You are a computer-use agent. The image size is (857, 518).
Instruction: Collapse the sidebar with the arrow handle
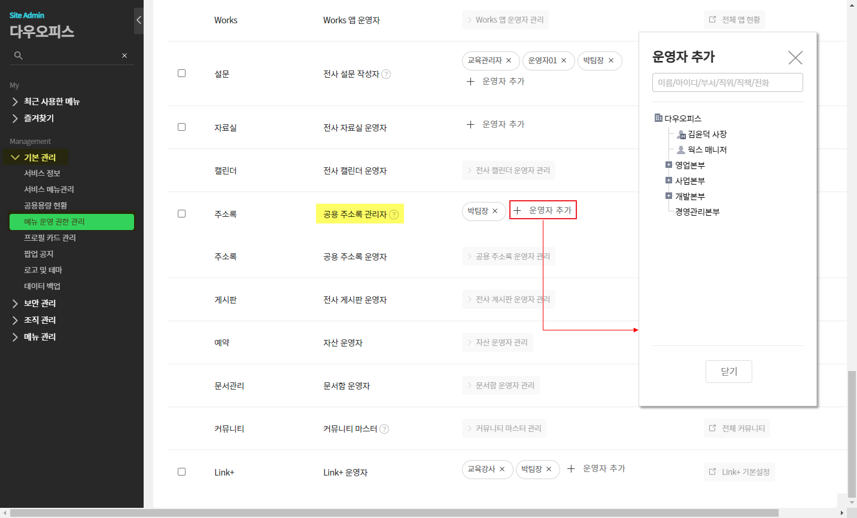pyautogui.click(x=138, y=20)
